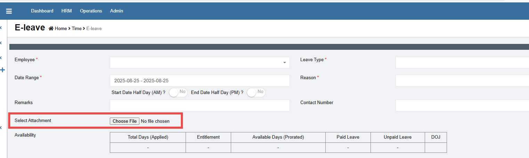Viewport: 529px width, 158px height.
Task: Open the Leave Type dropdown field
Action: [x=462, y=63]
